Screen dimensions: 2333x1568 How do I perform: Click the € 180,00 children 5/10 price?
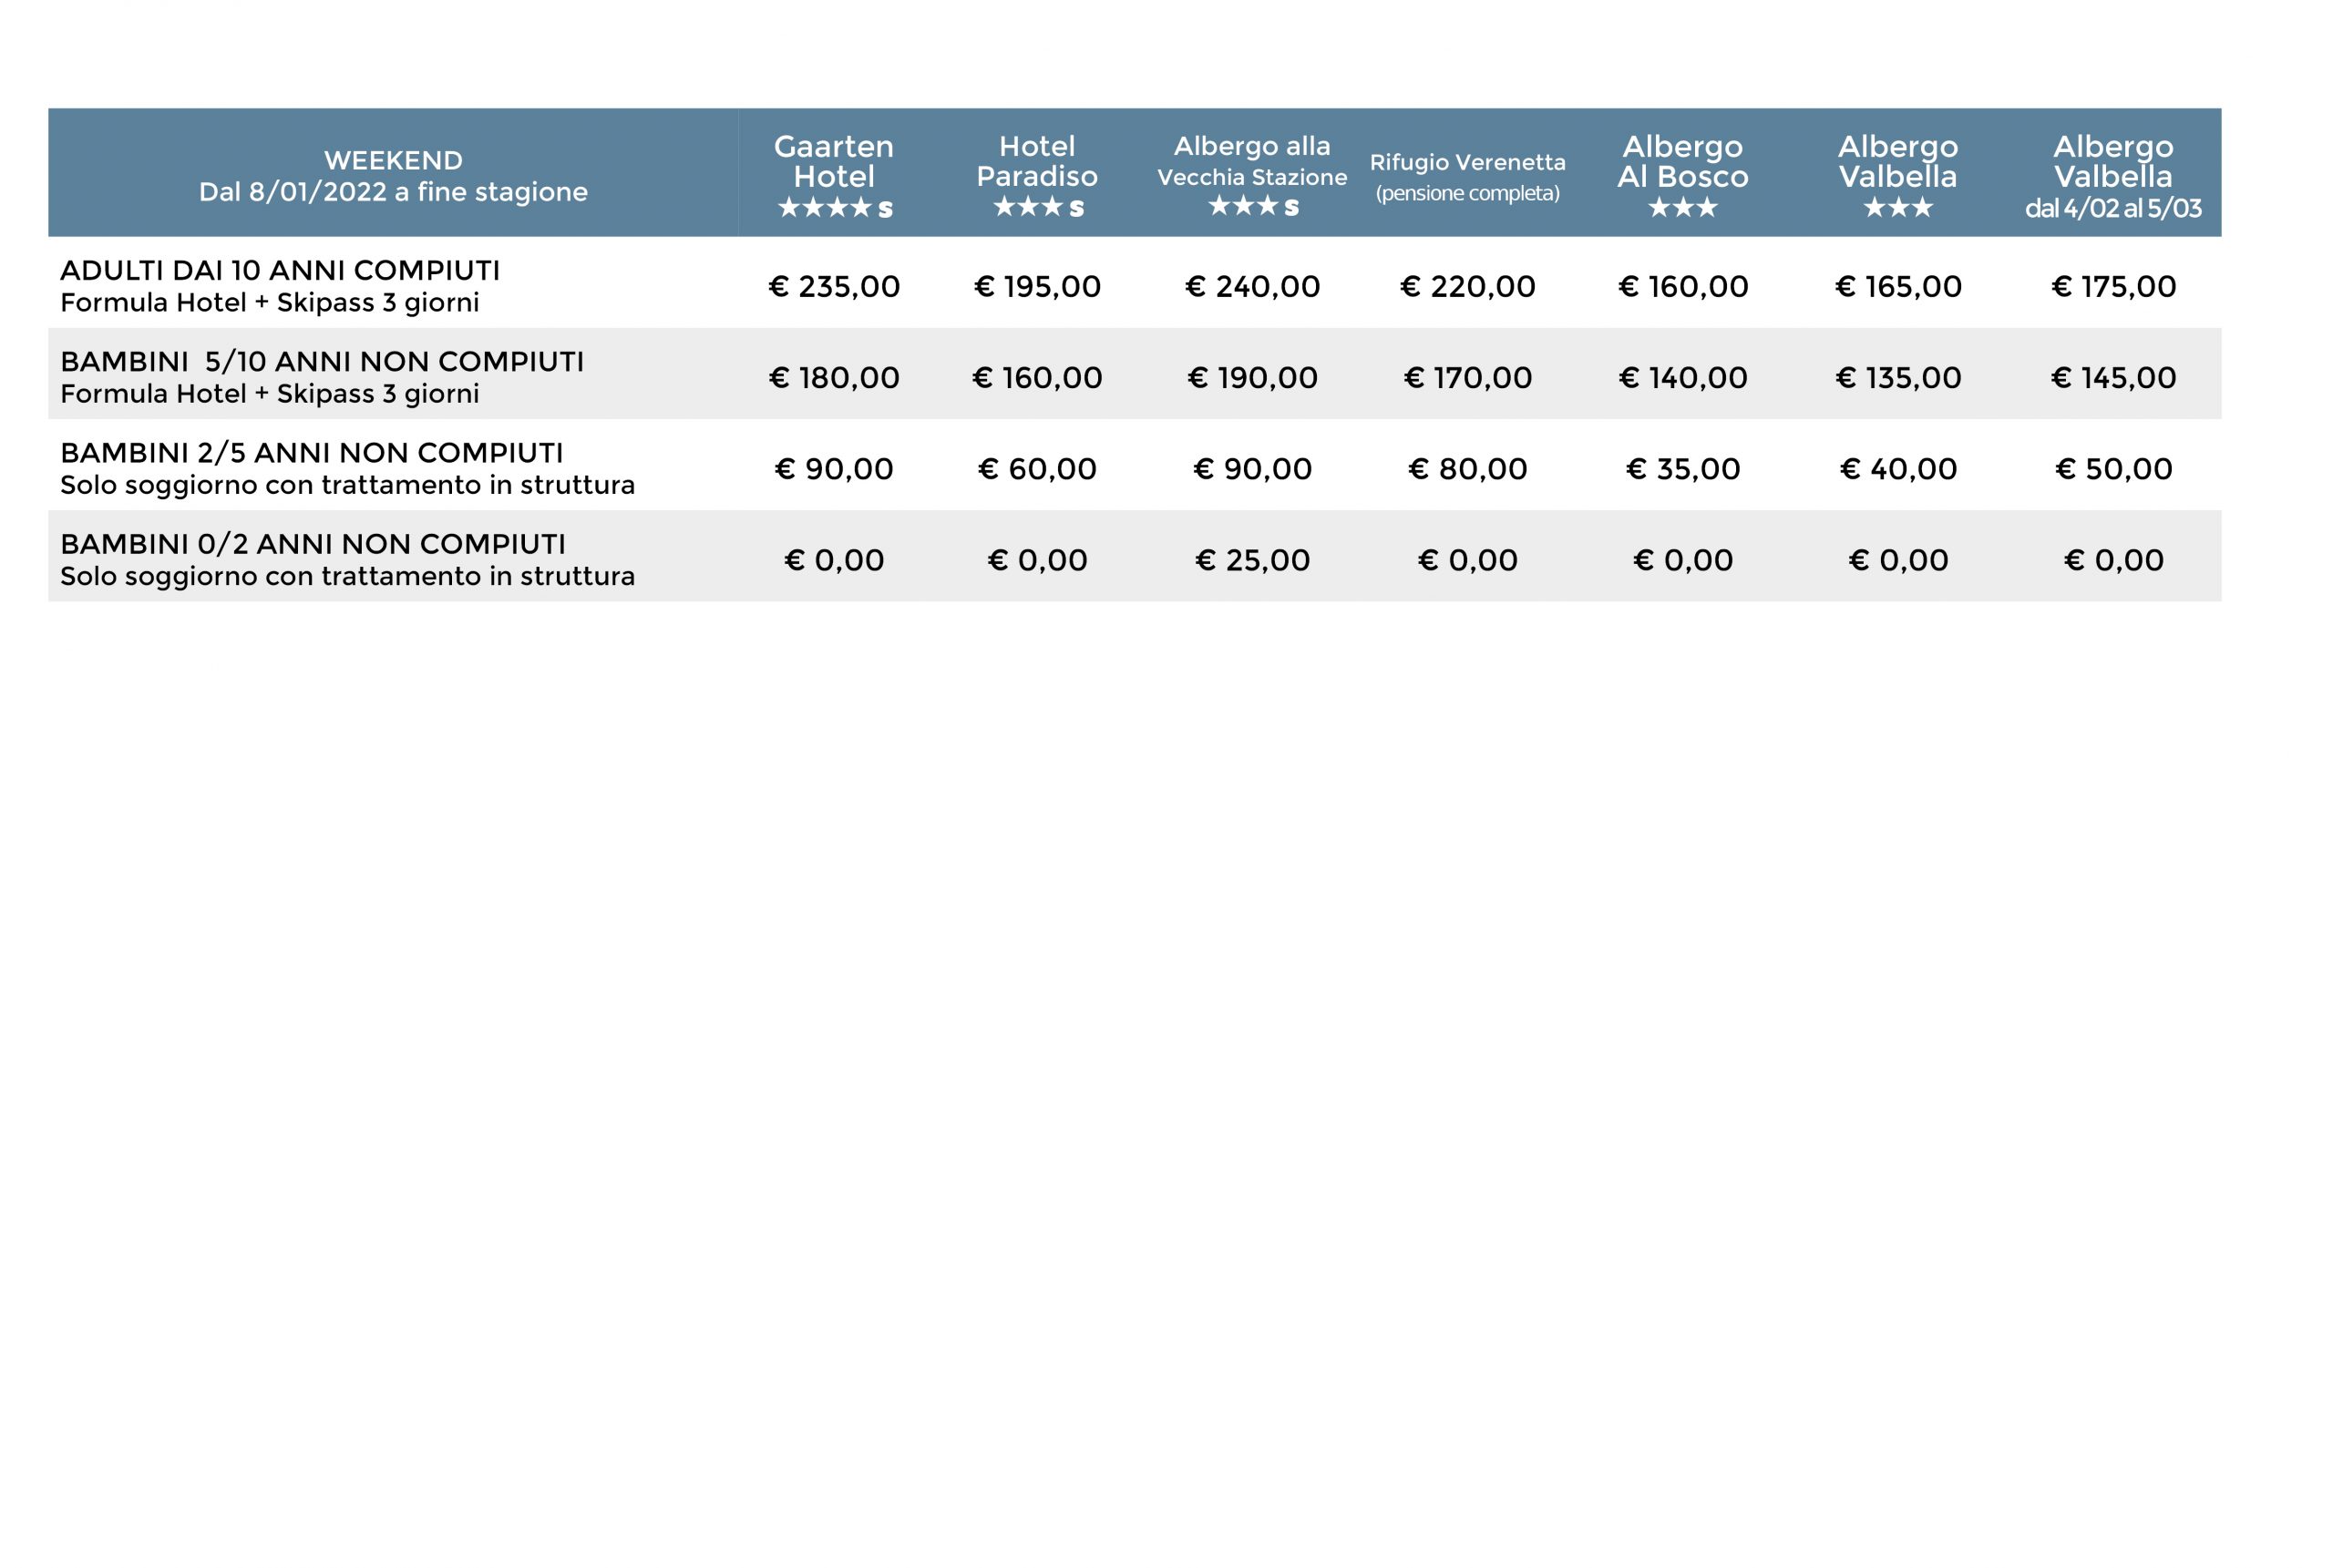point(834,378)
